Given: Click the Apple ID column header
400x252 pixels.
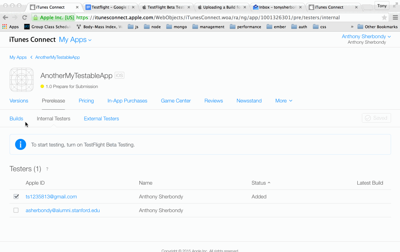Looking at the screenshot, I should pyautogui.click(x=35, y=183).
